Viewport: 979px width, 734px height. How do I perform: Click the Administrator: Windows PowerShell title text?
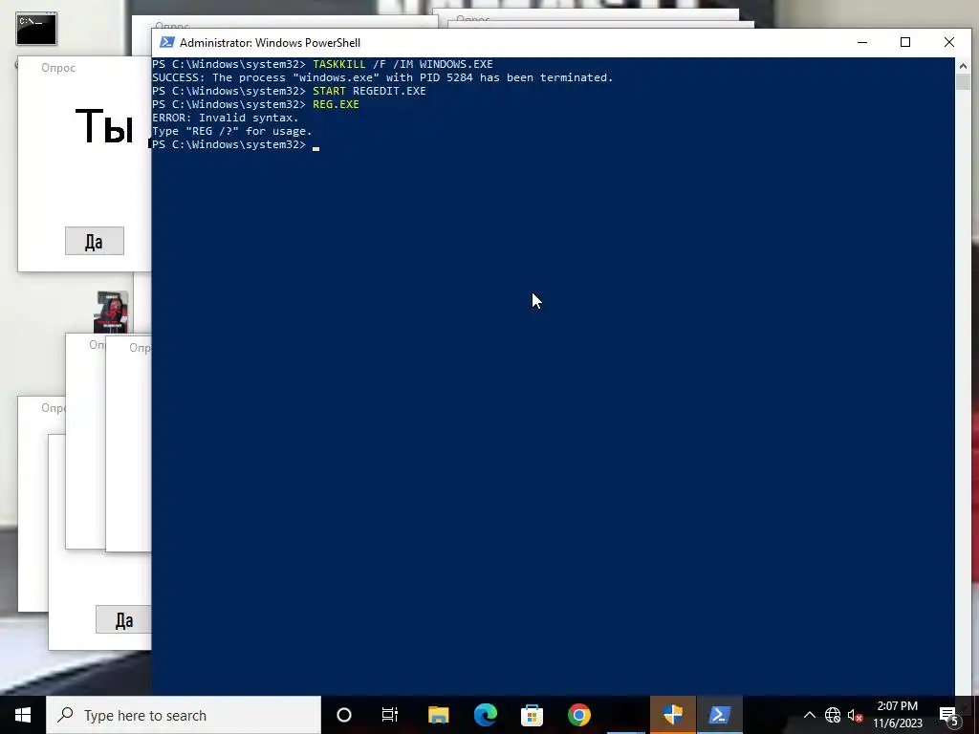pos(270,43)
